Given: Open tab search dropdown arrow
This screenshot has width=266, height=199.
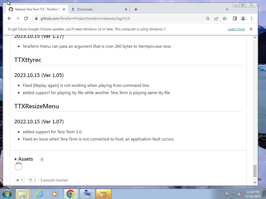Looking at the screenshot, I should (x=227, y=9).
